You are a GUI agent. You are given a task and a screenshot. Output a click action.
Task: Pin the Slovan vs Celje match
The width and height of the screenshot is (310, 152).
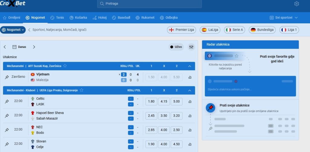pyautogui.click(x=7, y=144)
